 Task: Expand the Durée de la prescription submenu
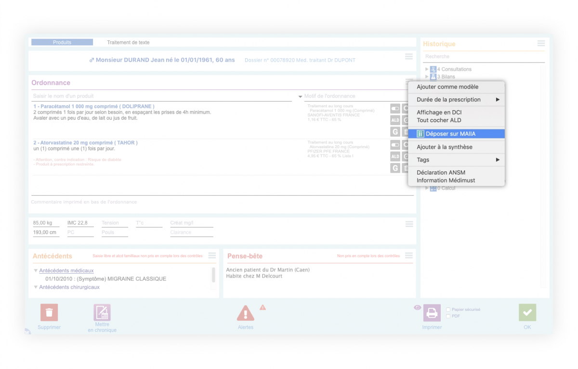[456, 100]
